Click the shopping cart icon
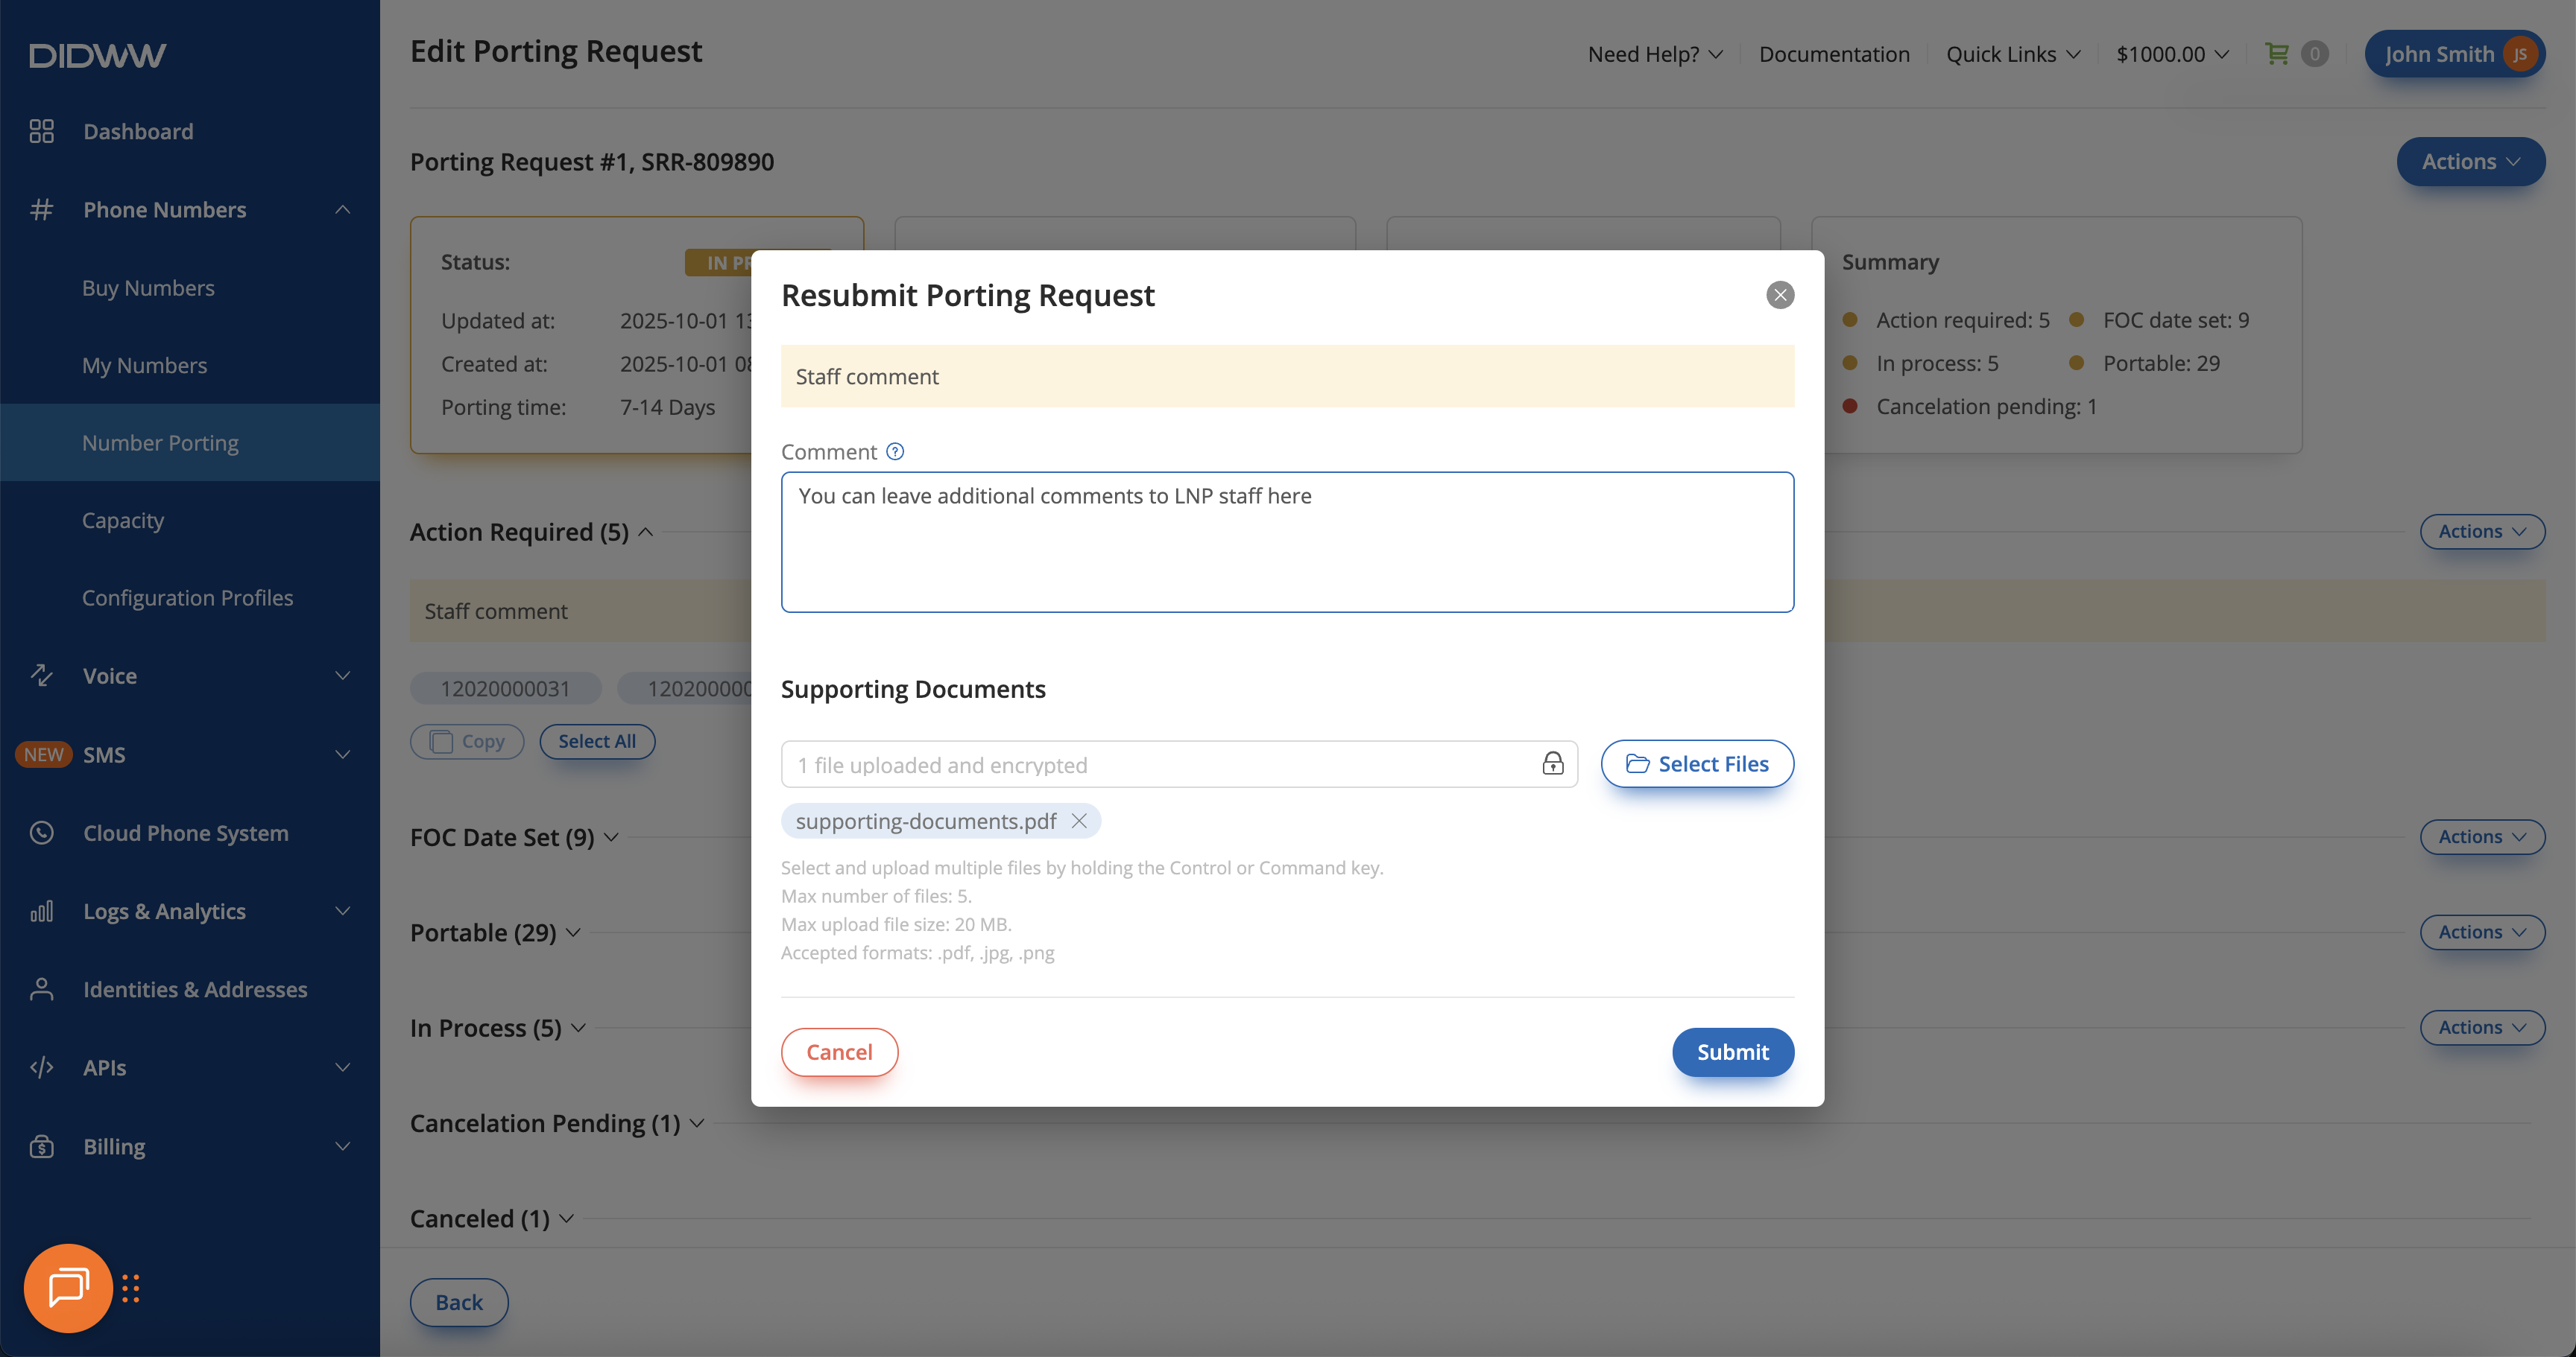2576x1357 pixels. click(x=2277, y=54)
